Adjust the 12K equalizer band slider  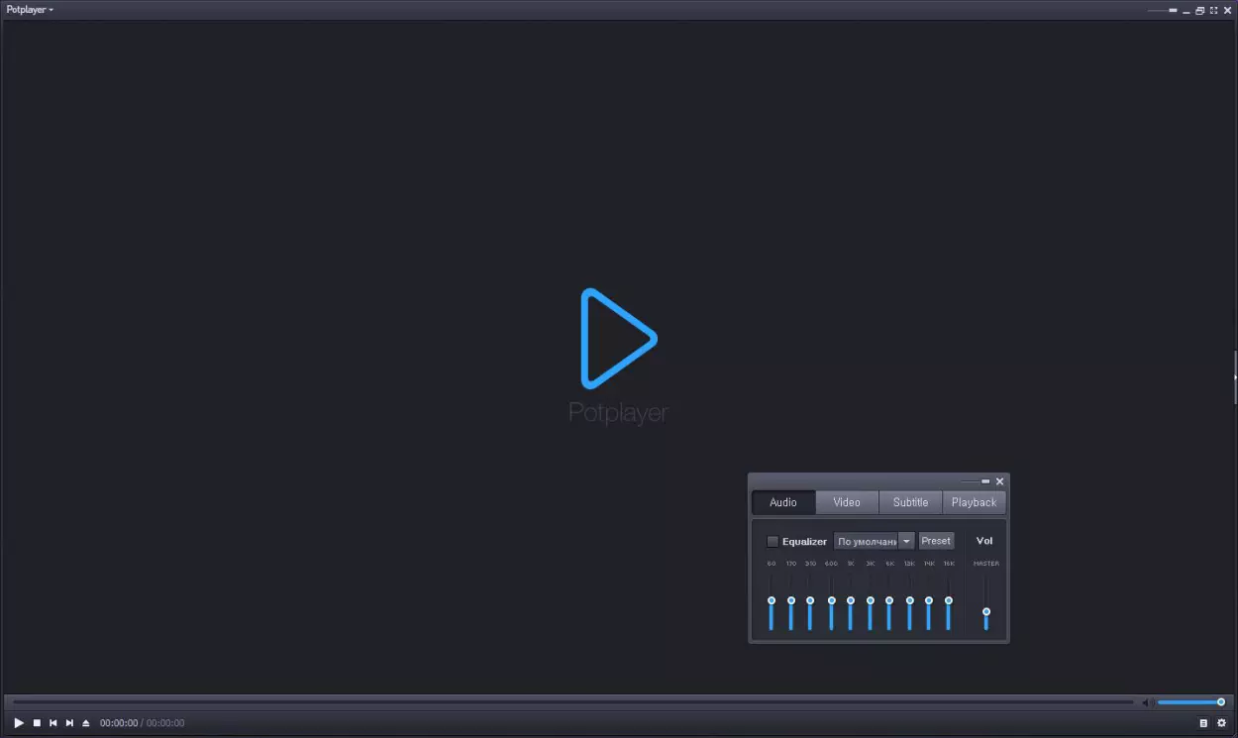pyautogui.click(x=910, y=600)
